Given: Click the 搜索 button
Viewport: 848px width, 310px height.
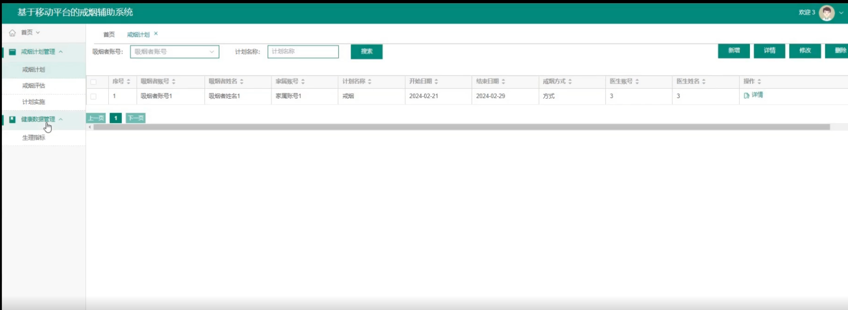Looking at the screenshot, I should [366, 51].
